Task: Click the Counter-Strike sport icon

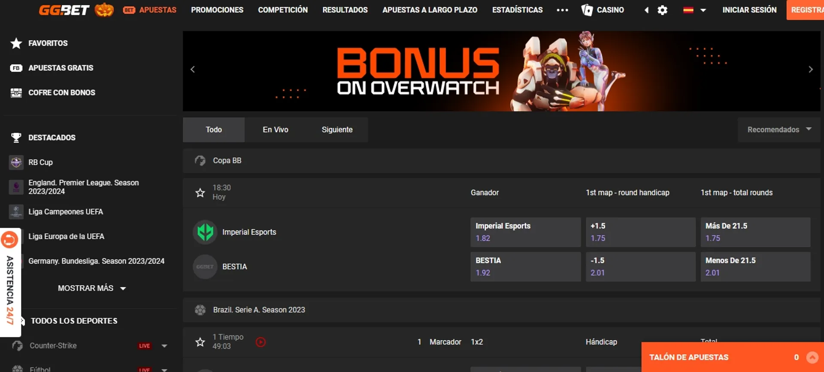Action: pos(18,346)
